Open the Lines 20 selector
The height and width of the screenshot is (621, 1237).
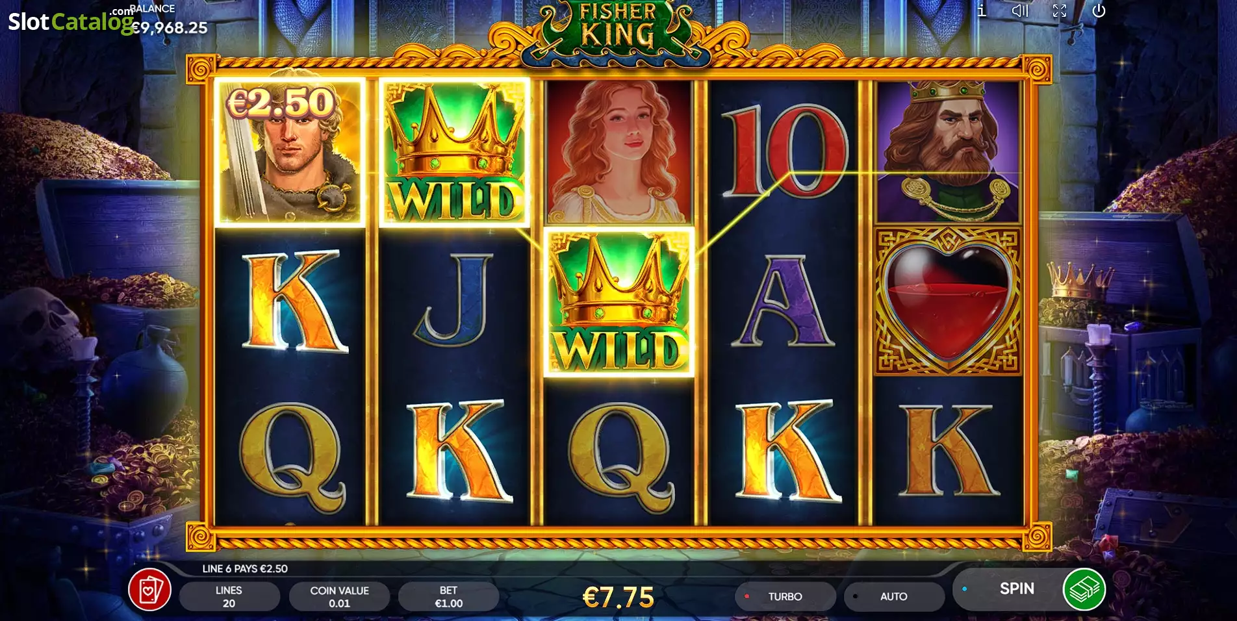coord(229,596)
